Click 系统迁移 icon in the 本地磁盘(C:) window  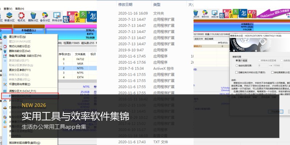pos(215,14)
